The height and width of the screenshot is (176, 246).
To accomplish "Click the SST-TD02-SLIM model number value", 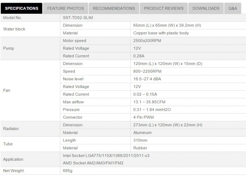I will (78, 18).
